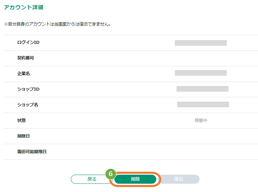Click the green 削除 delete button
The width and height of the screenshot is (258, 192).
[x=135, y=179]
